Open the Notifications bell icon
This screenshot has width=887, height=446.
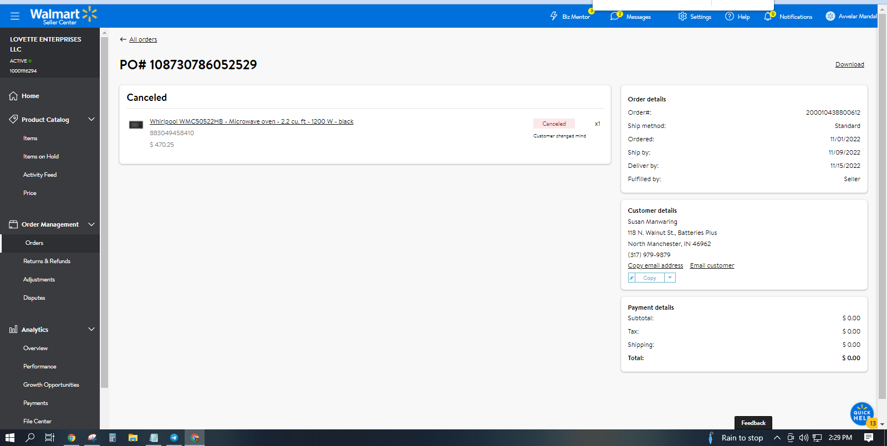pyautogui.click(x=768, y=16)
